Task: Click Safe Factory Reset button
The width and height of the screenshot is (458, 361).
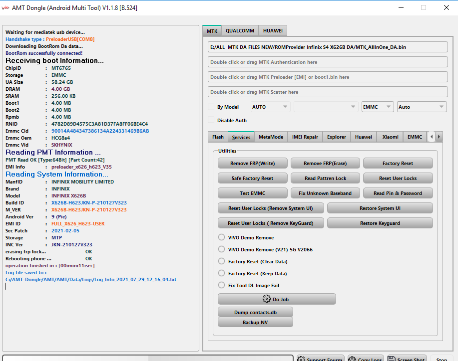Action: 252,178
